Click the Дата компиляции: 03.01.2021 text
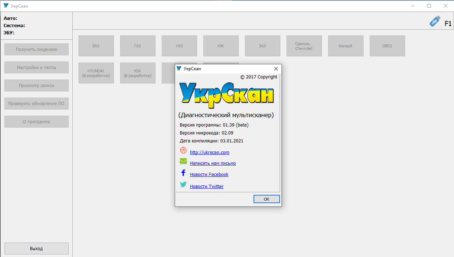454x257 pixels. click(x=211, y=141)
